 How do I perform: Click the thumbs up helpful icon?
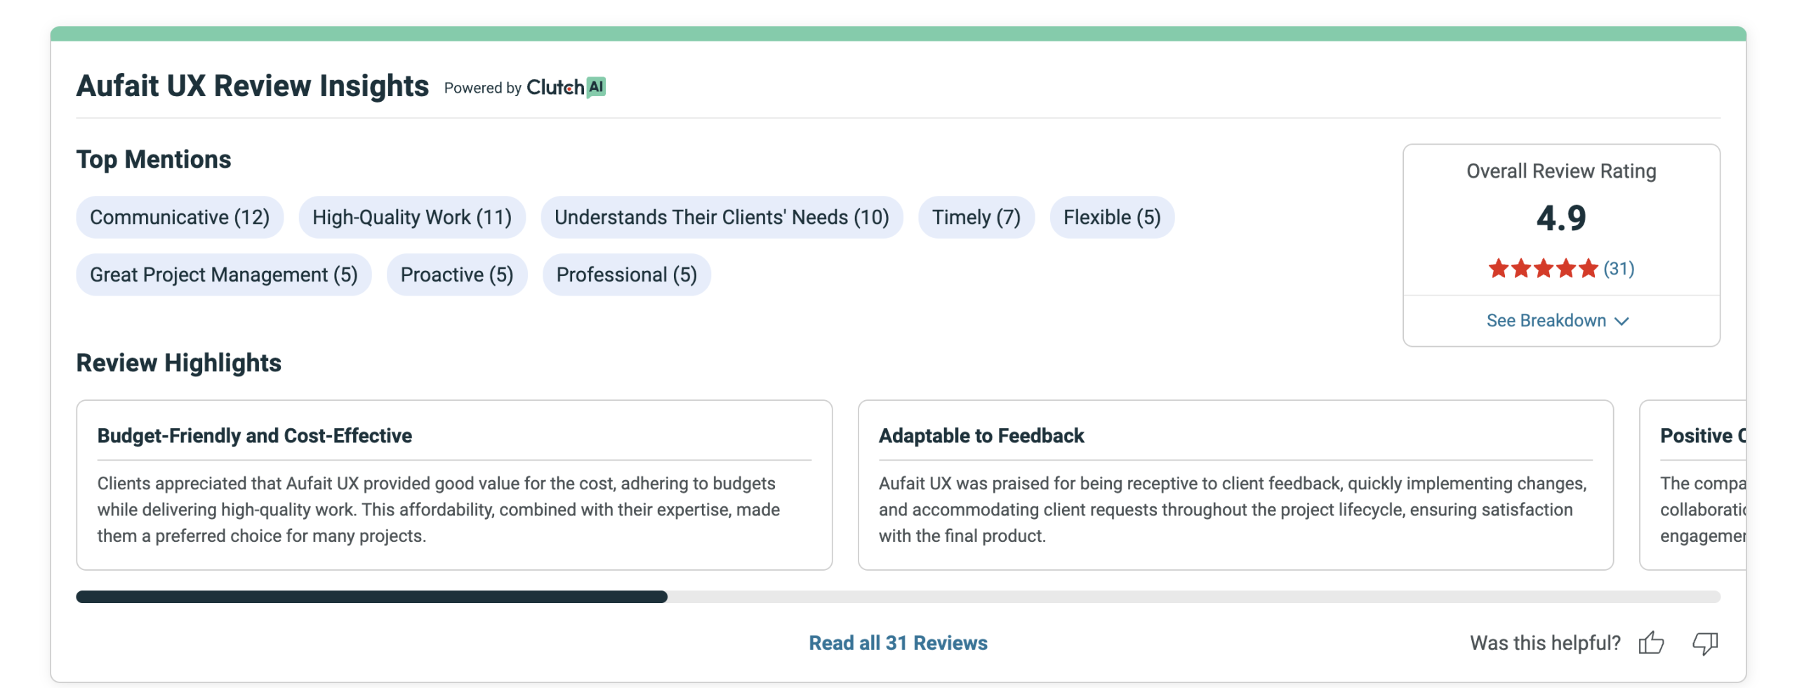[x=1651, y=642]
